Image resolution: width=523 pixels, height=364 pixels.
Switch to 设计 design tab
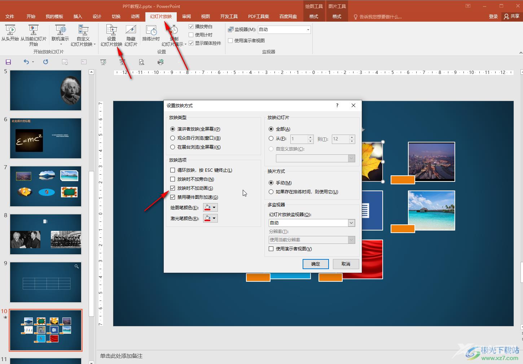pyautogui.click(x=97, y=17)
